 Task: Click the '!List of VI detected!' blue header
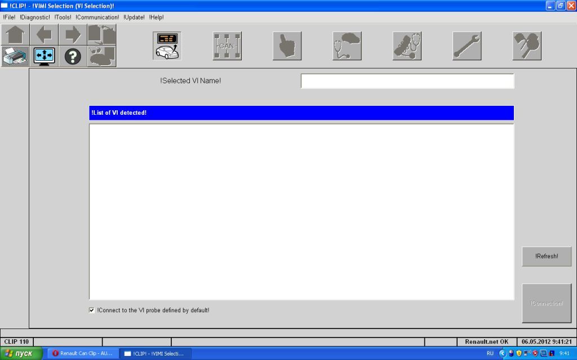pyautogui.click(x=301, y=112)
